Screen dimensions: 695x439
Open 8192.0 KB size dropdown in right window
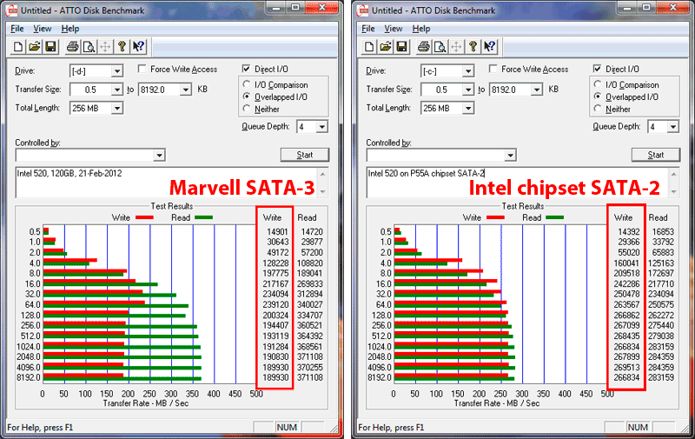click(537, 90)
